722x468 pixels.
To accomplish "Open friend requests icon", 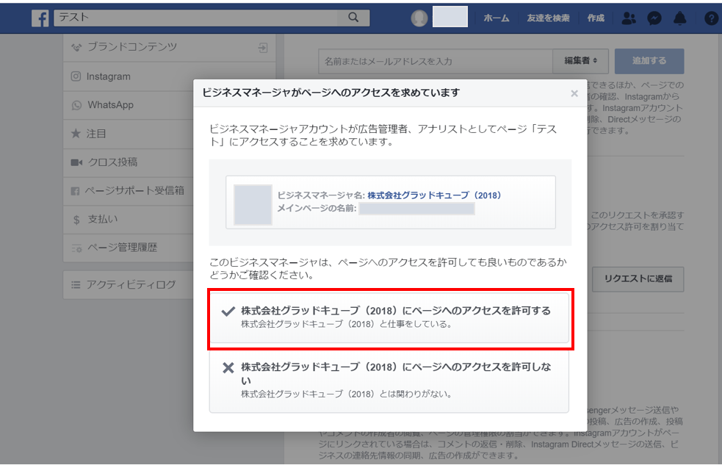I will click(x=629, y=18).
